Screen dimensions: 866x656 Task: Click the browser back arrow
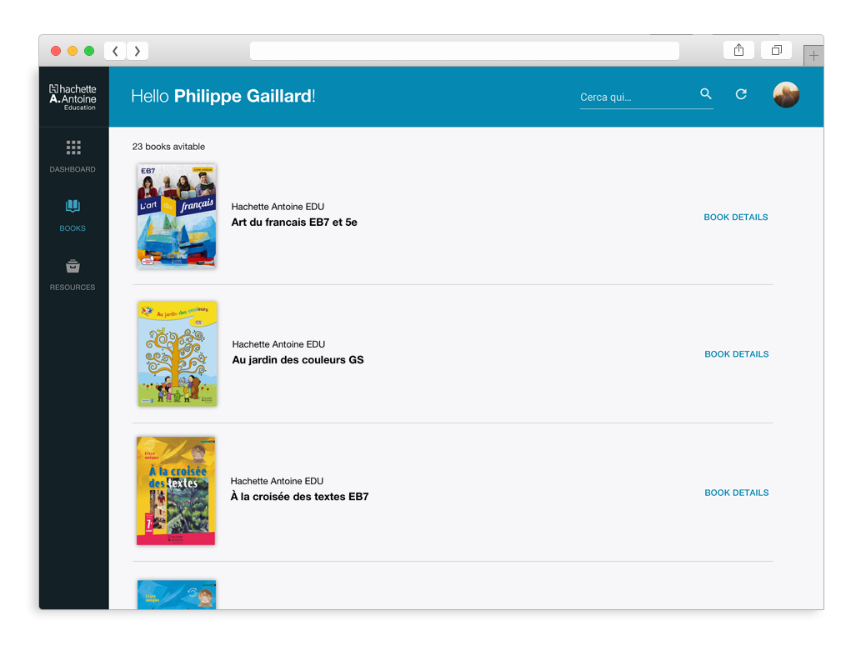(115, 50)
